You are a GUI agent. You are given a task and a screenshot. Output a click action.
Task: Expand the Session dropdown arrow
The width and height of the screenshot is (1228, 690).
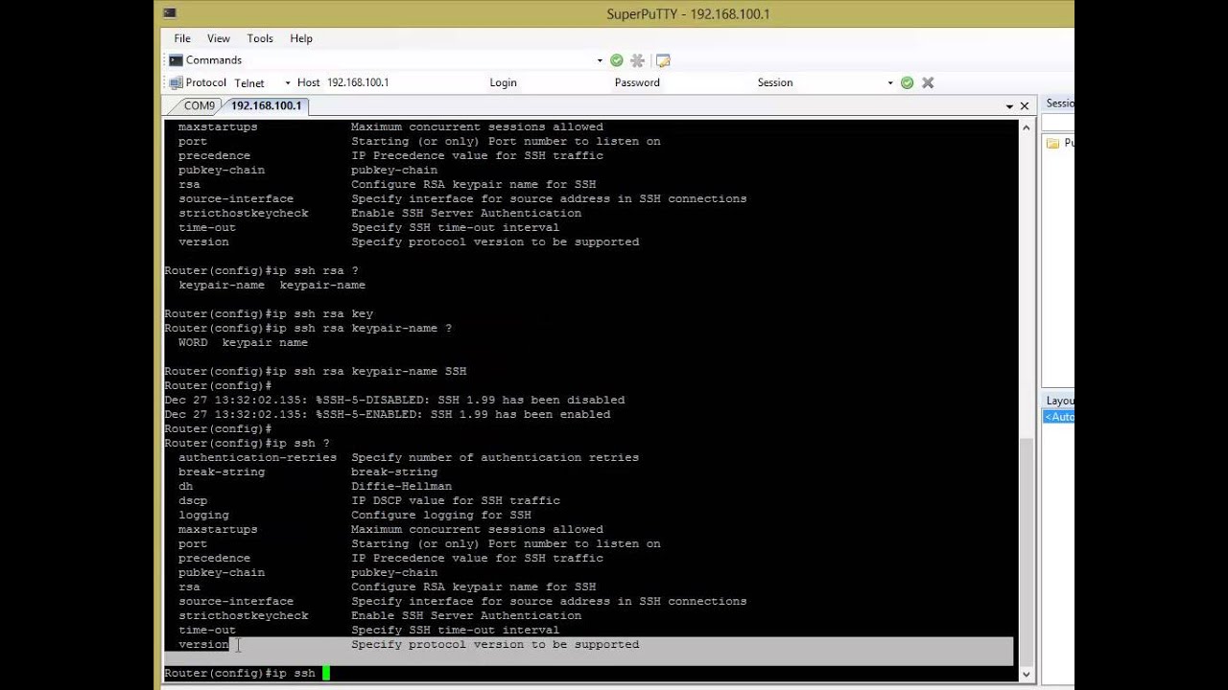(890, 82)
